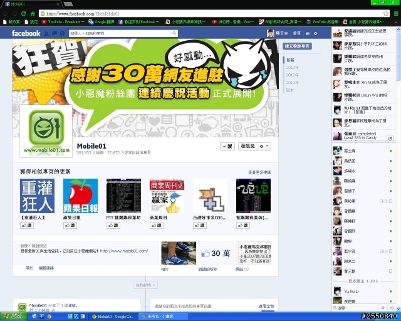Image resolution: width=401 pixels, height=321 pixels.
Task: Click the 發訊息 message button
Action: [248, 146]
